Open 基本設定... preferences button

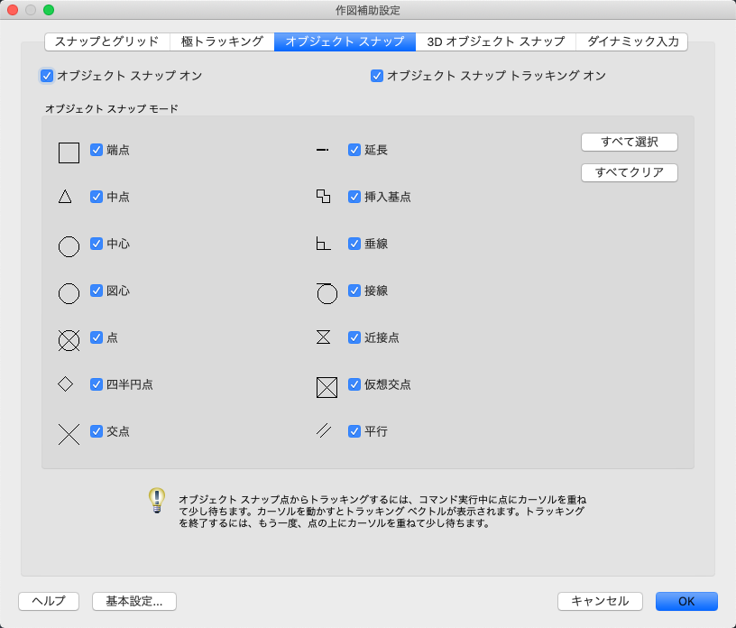(133, 601)
